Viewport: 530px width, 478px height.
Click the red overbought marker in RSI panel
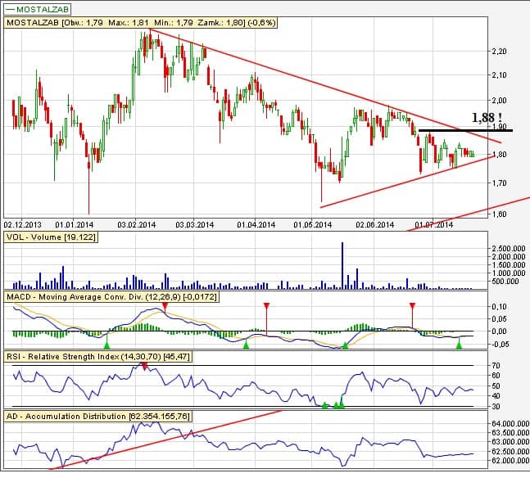[145, 367]
